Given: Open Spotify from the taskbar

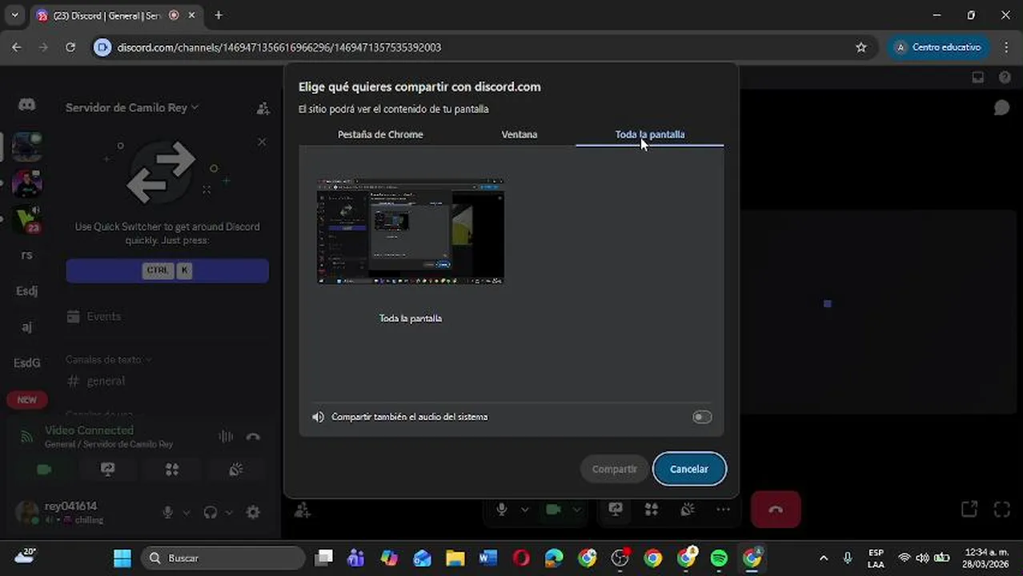Looking at the screenshot, I should (719, 558).
